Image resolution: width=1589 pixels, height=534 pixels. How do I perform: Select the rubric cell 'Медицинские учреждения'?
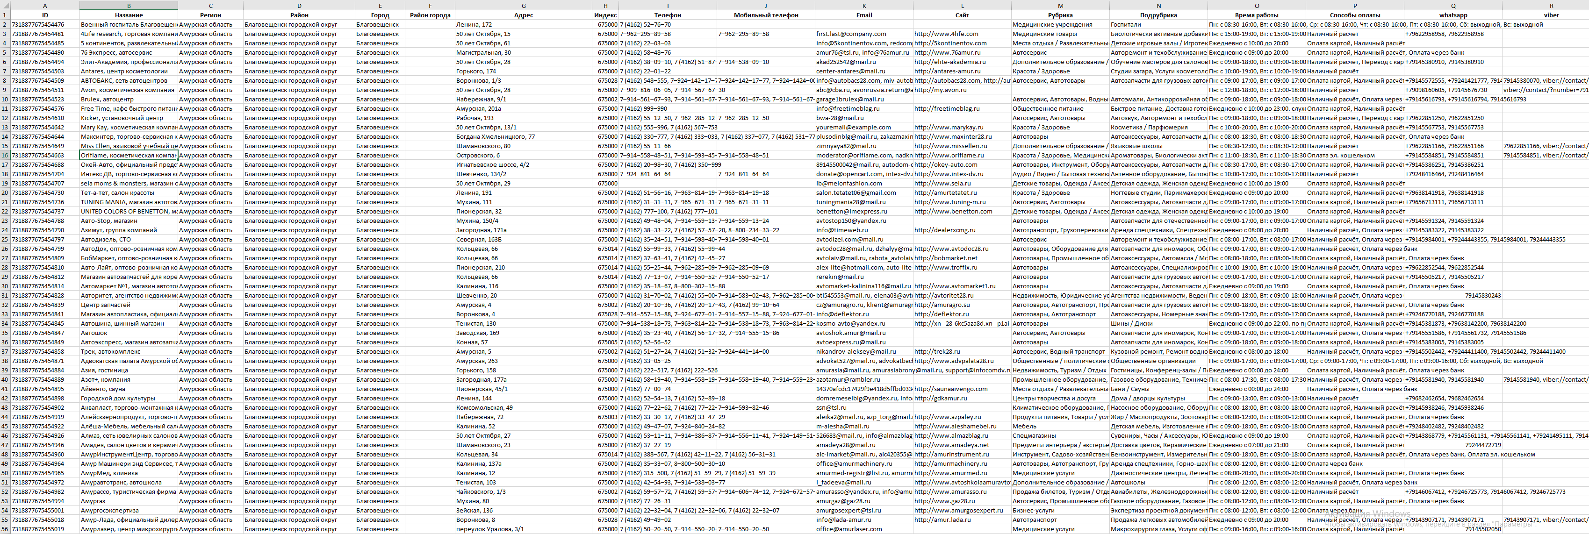coord(1060,25)
